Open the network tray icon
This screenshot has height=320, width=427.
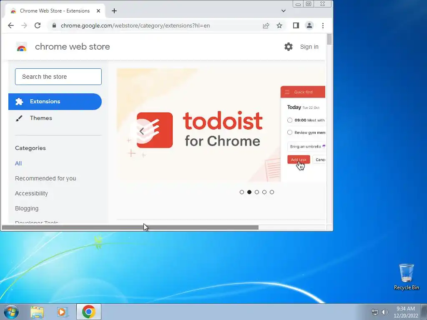tap(375, 312)
